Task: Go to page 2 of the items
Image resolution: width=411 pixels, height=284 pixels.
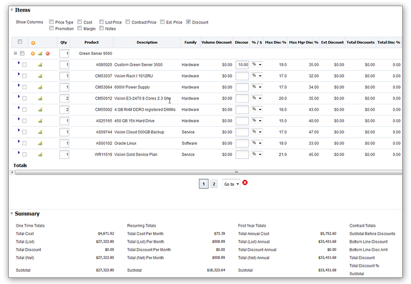Action: (214, 184)
